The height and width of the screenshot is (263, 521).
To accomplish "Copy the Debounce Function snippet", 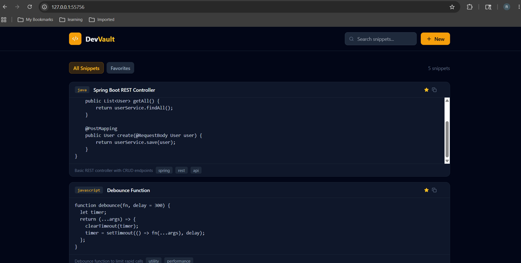I will point(434,190).
